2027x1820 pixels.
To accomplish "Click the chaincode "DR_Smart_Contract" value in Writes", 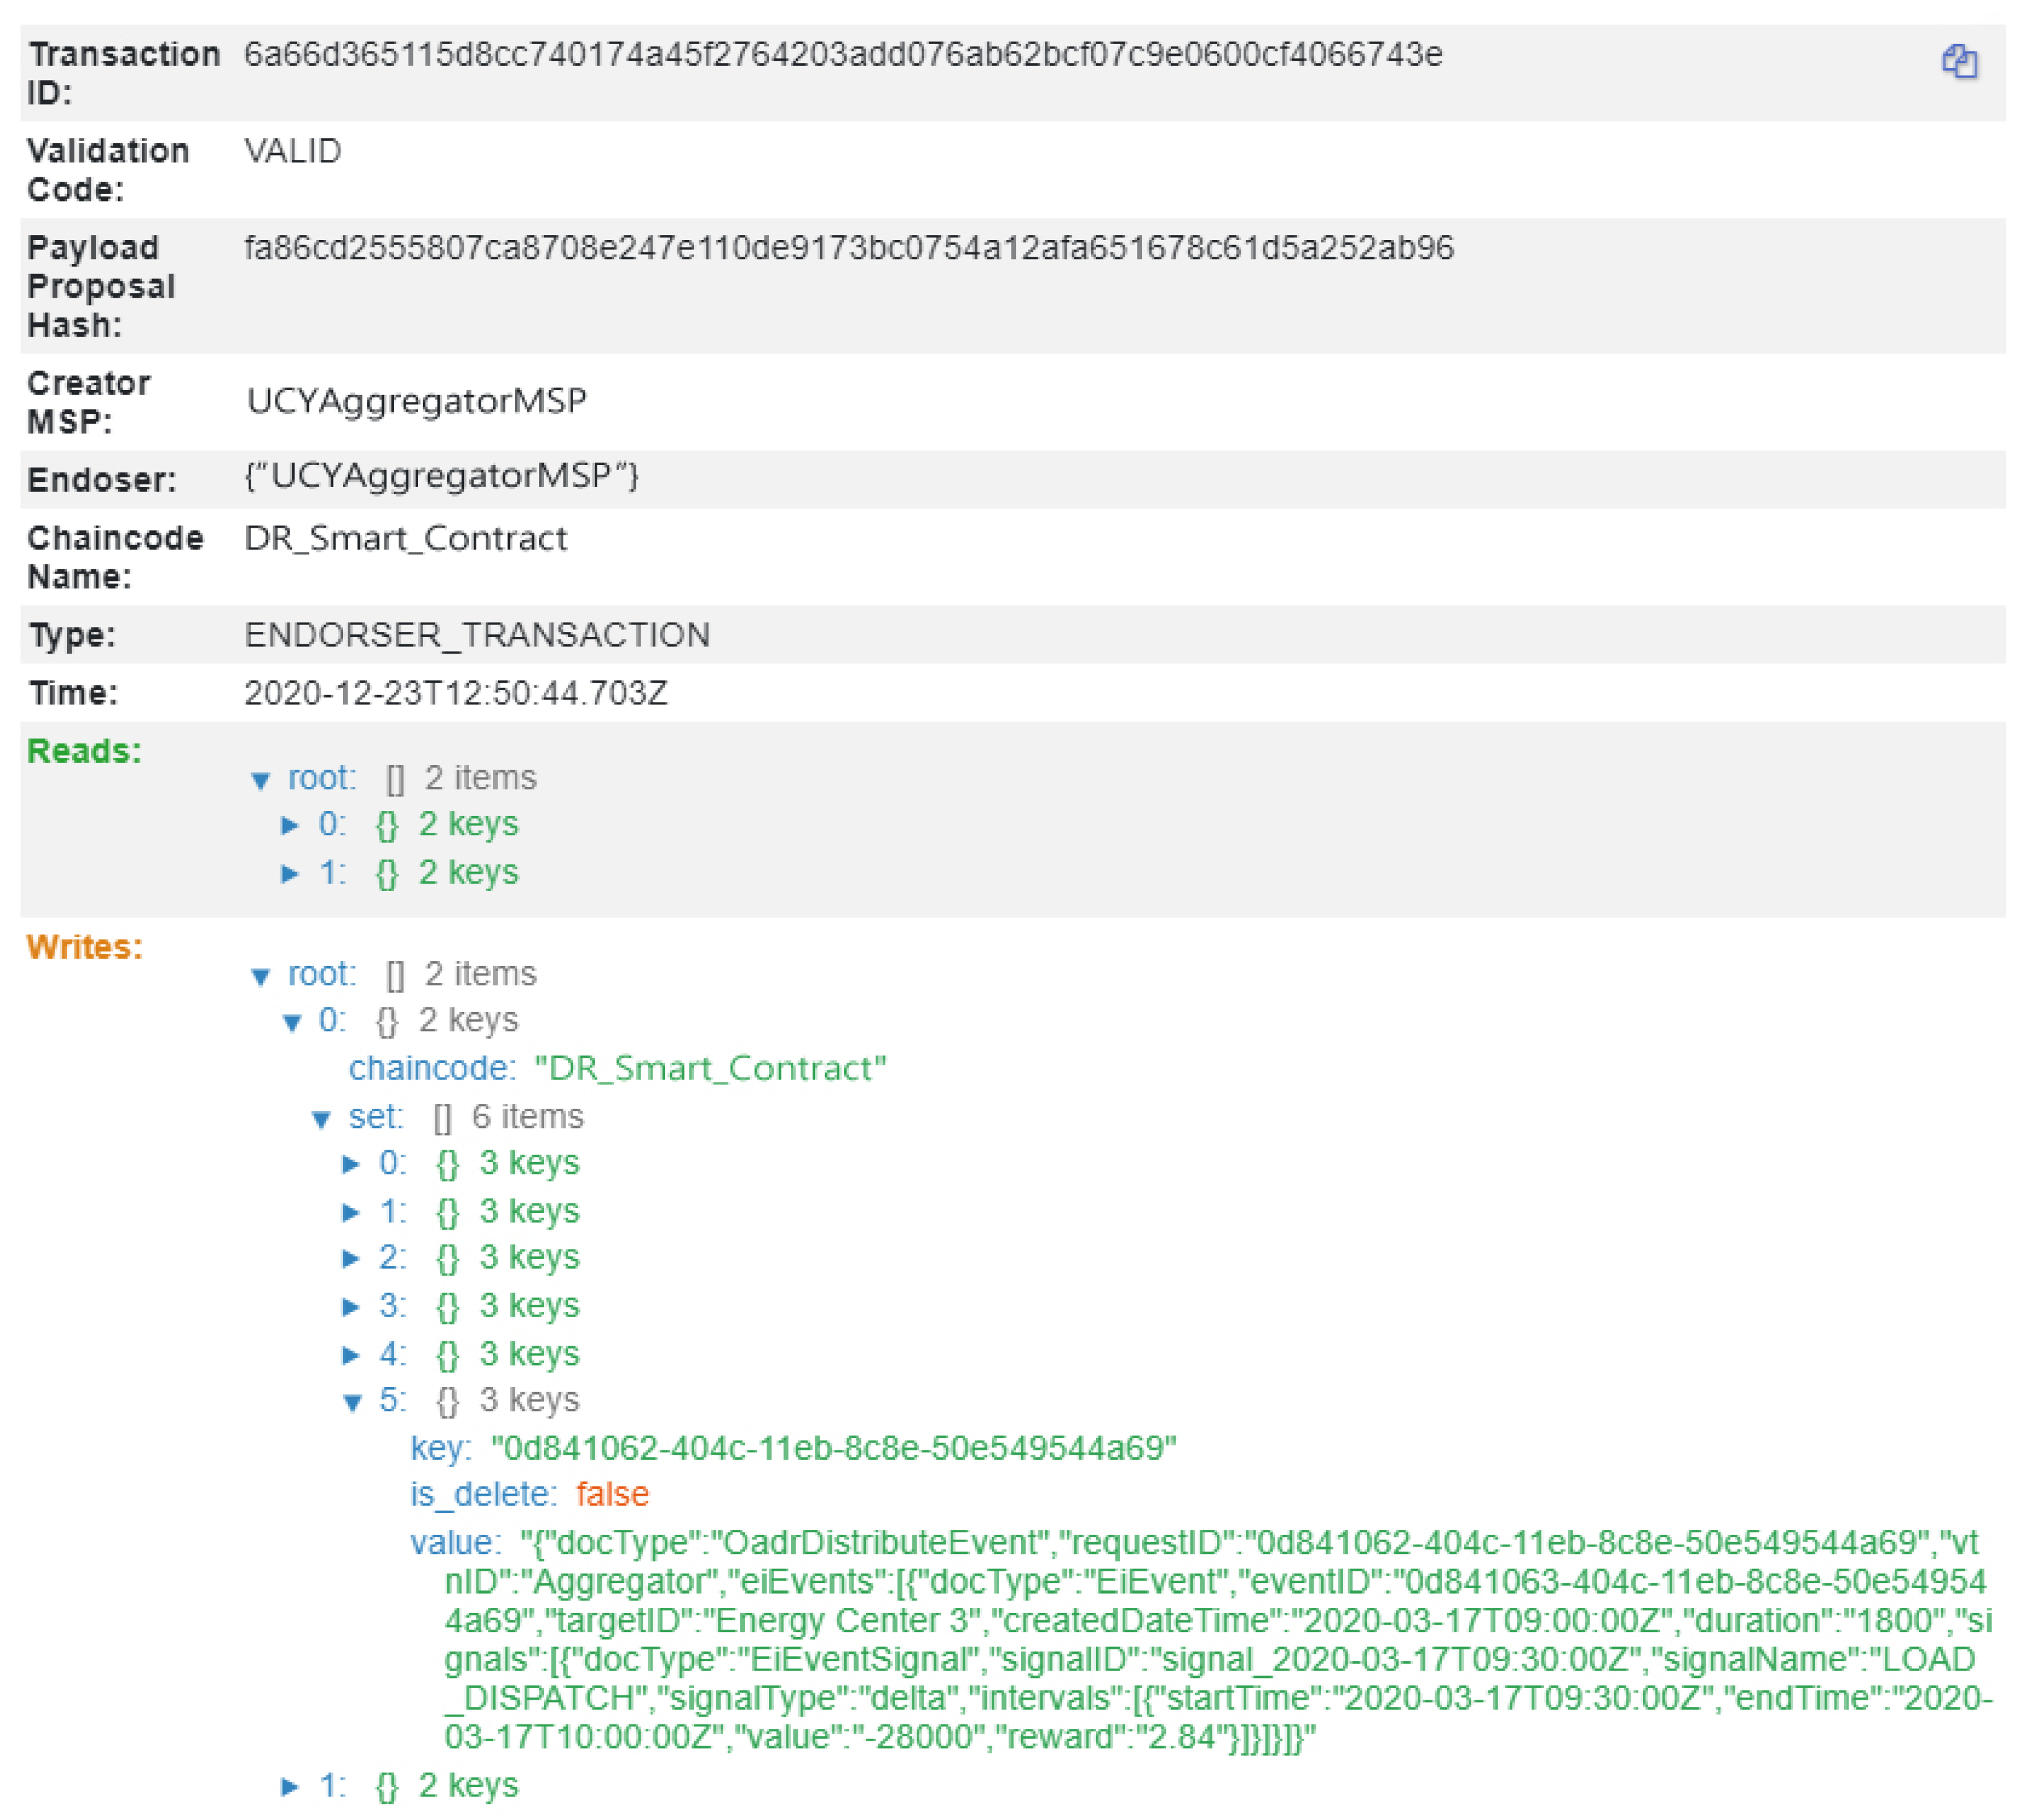I will click(x=710, y=1068).
